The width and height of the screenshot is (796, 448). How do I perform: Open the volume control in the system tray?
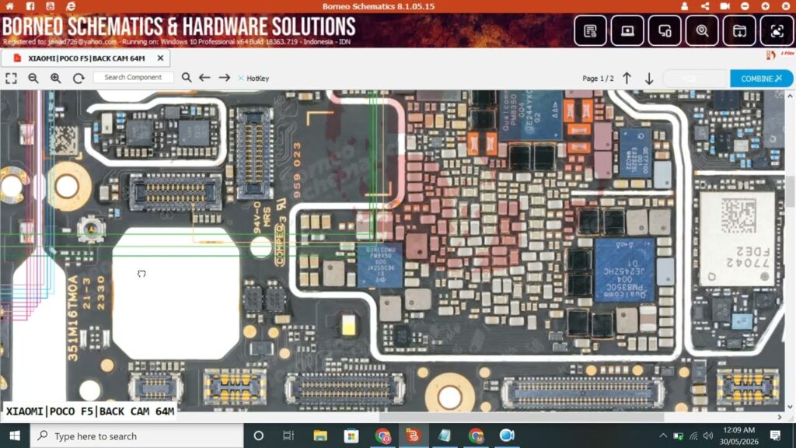709,436
